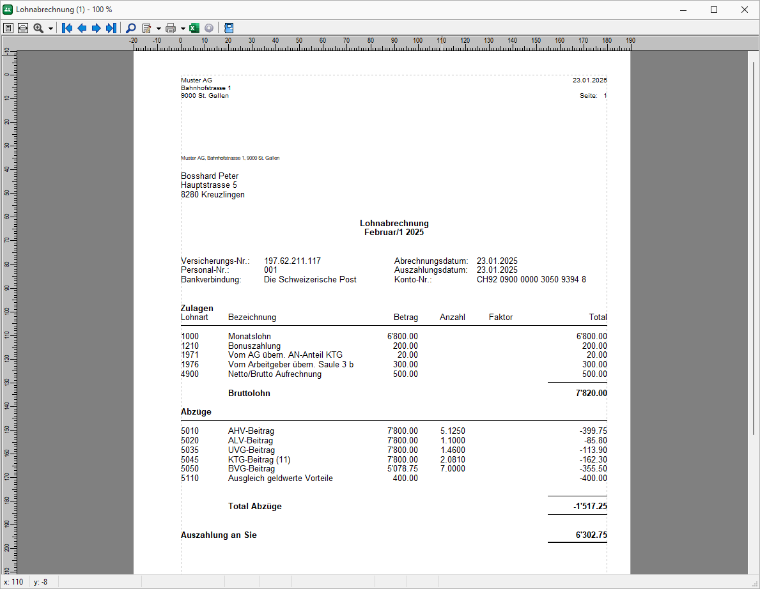
Task: Click the address line 'Hauptstrasse 5'
Action: click(209, 185)
